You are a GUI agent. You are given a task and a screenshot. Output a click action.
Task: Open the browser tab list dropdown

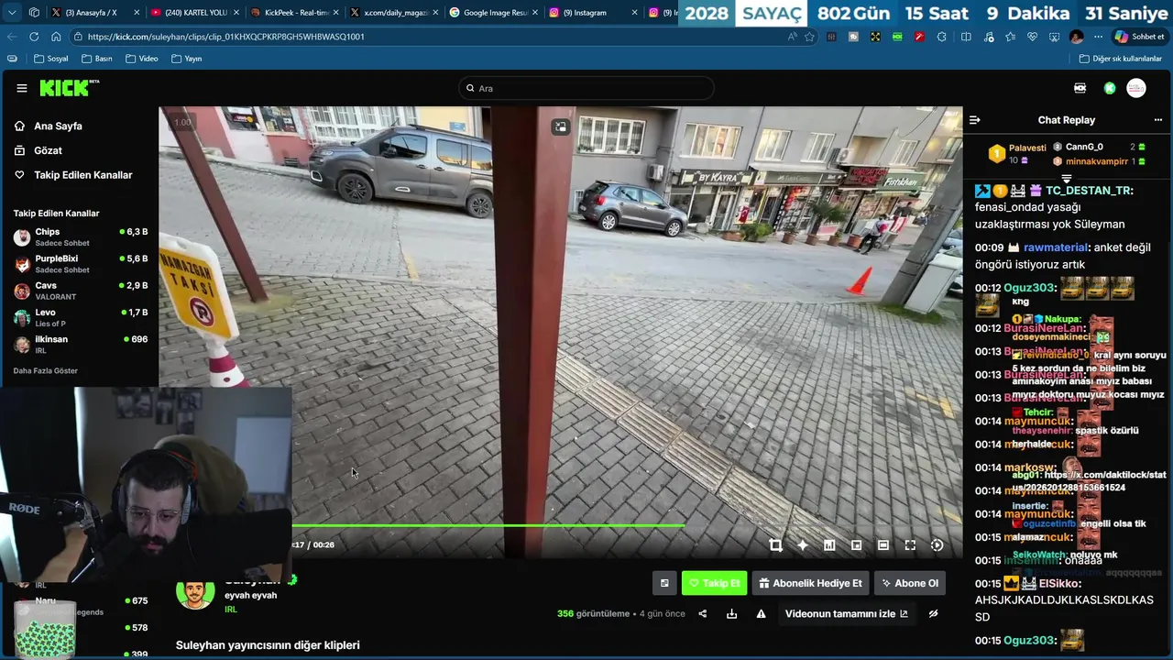(13, 13)
